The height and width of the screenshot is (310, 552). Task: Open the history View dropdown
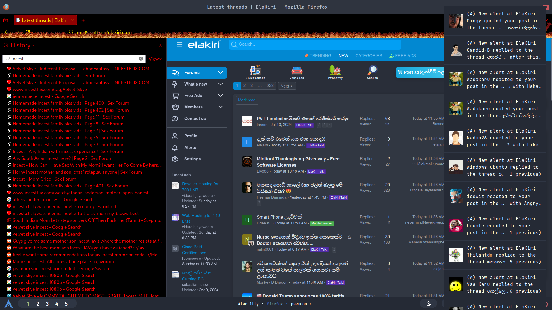(x=155, y=59)
